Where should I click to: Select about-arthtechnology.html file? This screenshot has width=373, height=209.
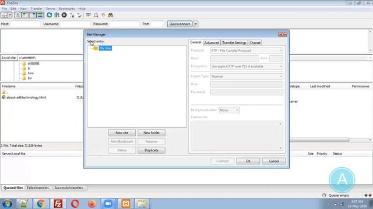point(26,98)
